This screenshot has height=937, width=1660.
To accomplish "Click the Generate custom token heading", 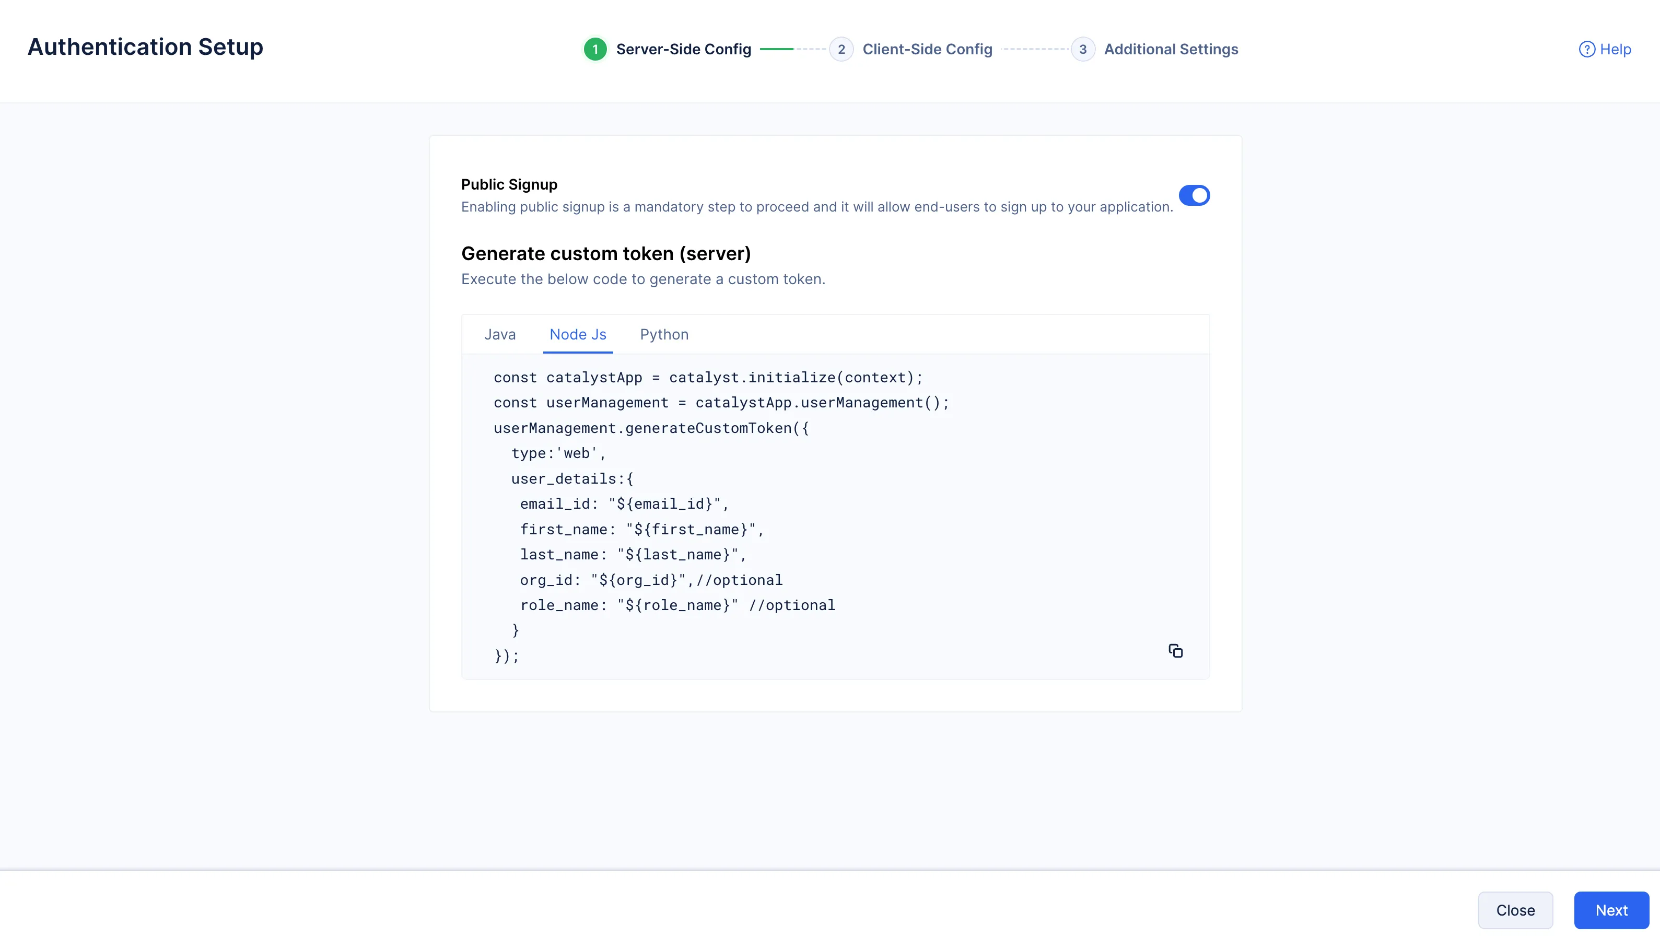I will point(606,254).
